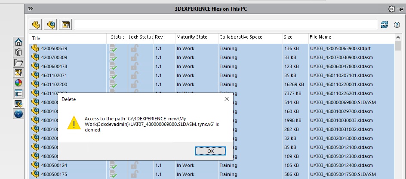
Task: Sort by Collaborative Space column header
Action: [250, 37]
